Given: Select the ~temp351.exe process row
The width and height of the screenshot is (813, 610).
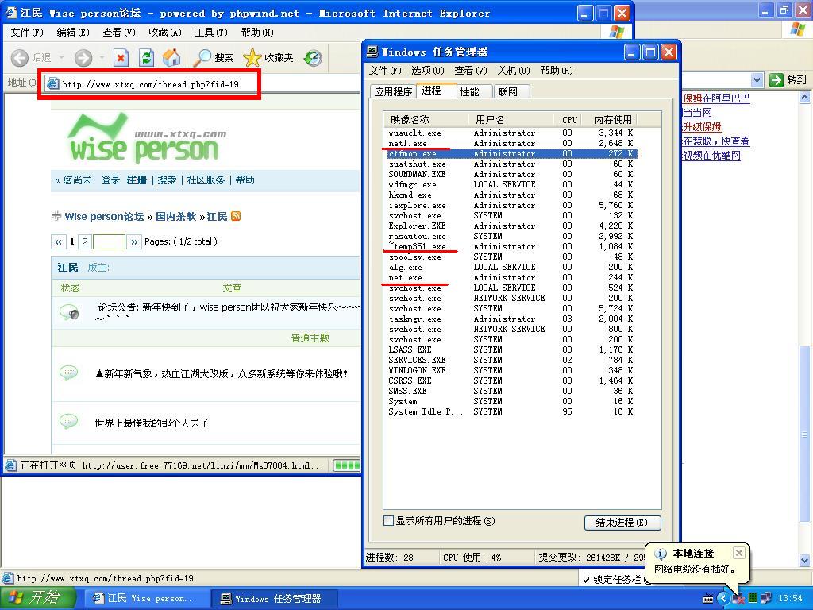Looking at the screenshot, I should pos(511,246).
